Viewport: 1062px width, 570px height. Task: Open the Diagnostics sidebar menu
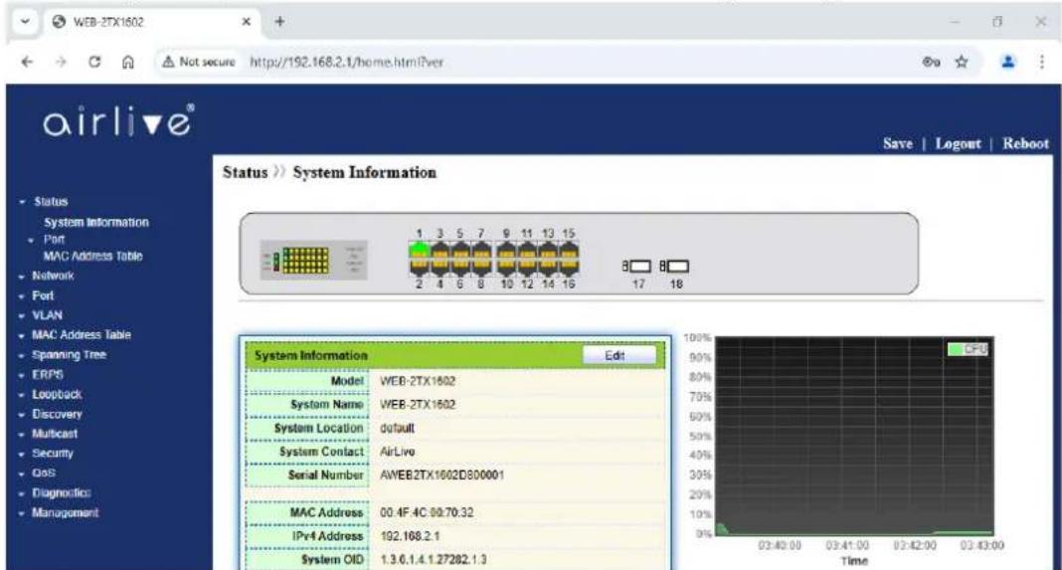61,492
